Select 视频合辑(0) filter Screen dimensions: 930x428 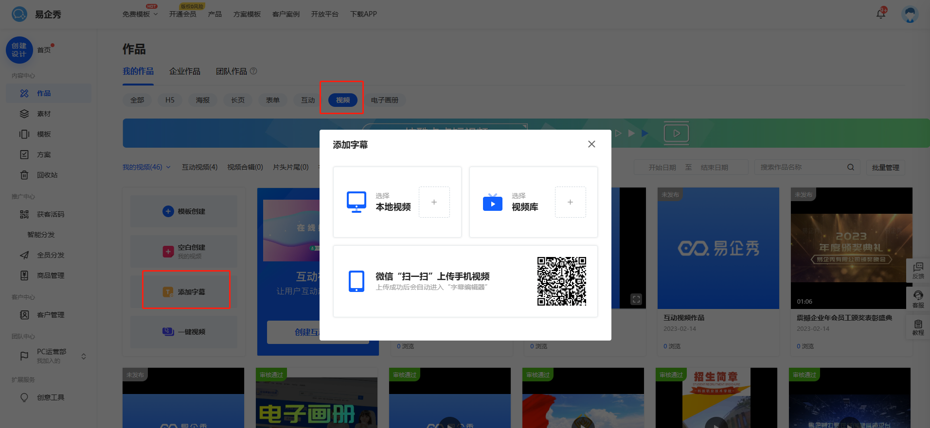pyautogui.click(x=245, y=167)
